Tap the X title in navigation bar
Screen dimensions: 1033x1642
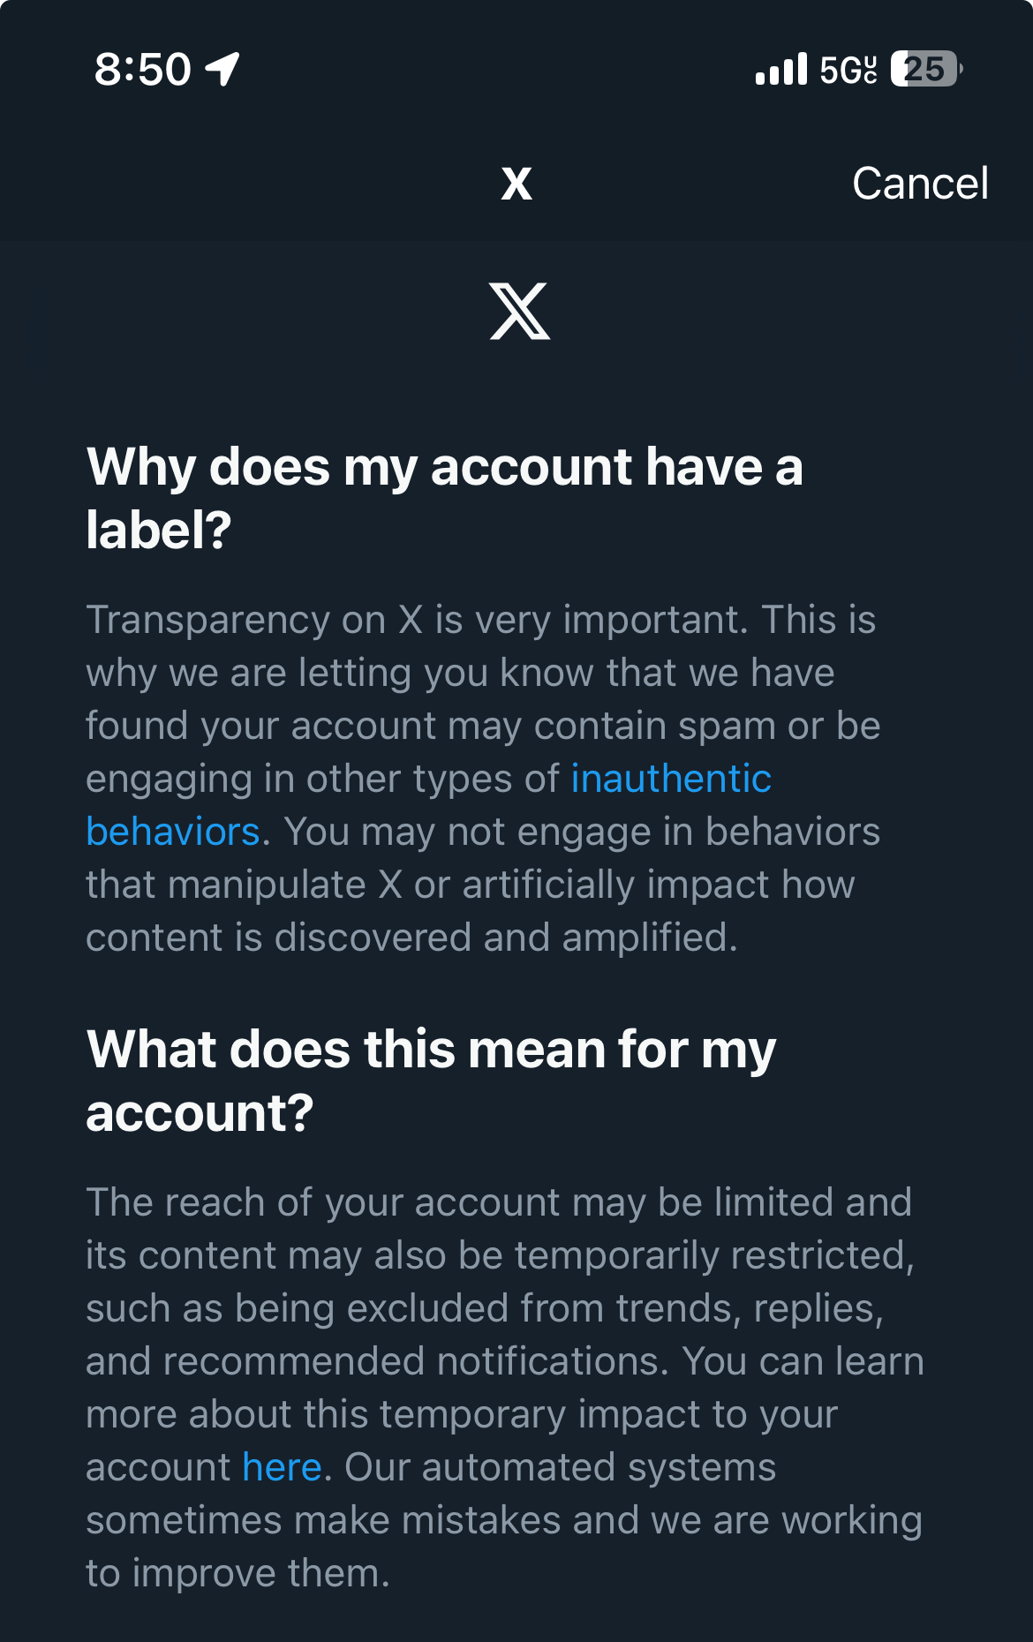[516, 185]
